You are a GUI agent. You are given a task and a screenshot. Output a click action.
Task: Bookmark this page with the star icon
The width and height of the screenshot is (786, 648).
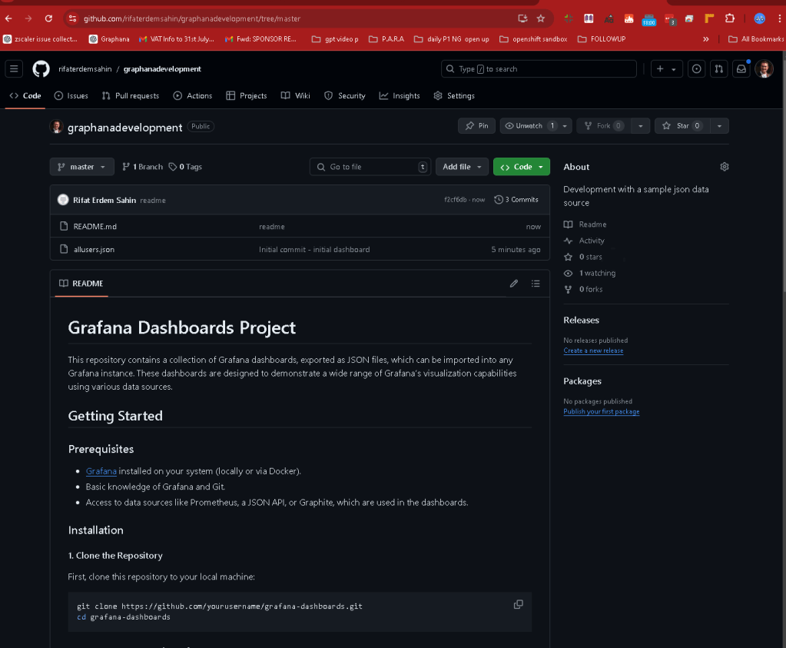(x=540, y=18)
